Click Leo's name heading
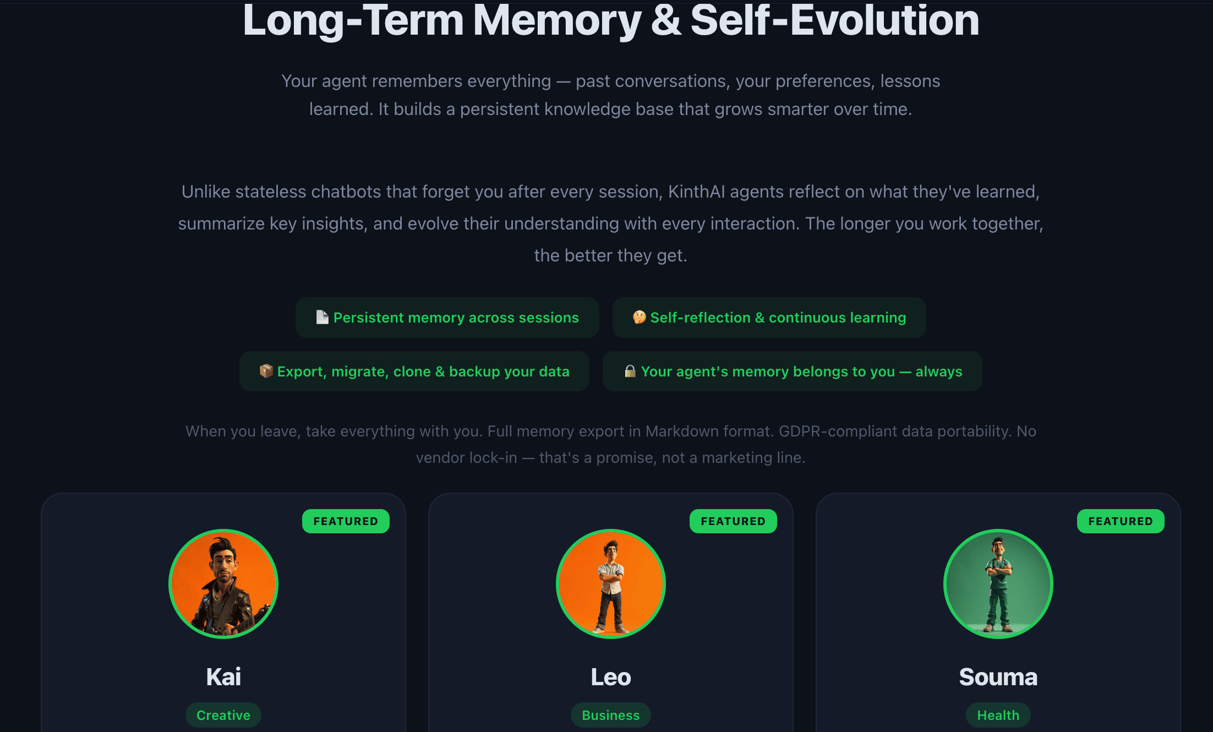Viewport: 1213px width, 732px height. pos(610,677)
